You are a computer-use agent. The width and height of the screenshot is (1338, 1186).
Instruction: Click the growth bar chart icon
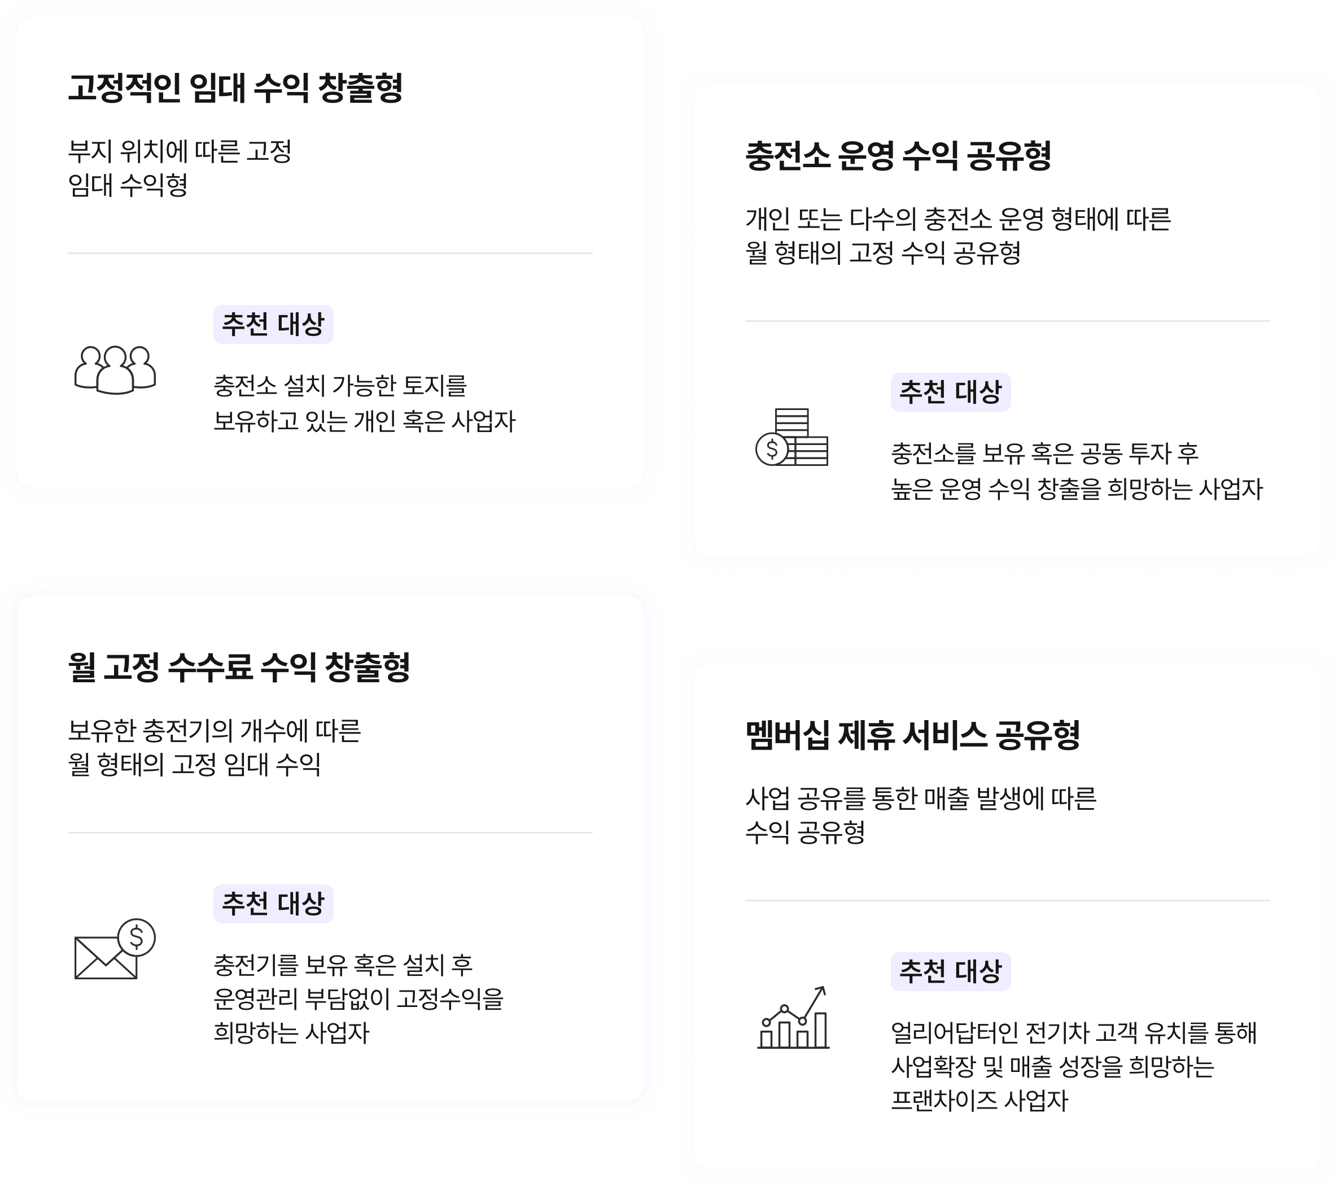tap(793, 1017)
